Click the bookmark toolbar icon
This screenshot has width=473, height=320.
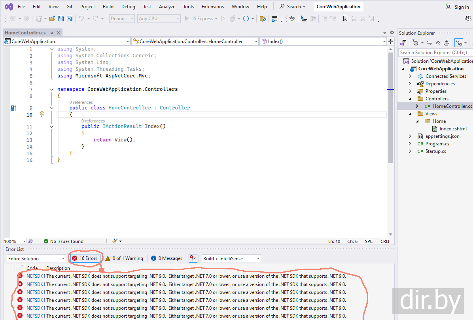(345, 19)
